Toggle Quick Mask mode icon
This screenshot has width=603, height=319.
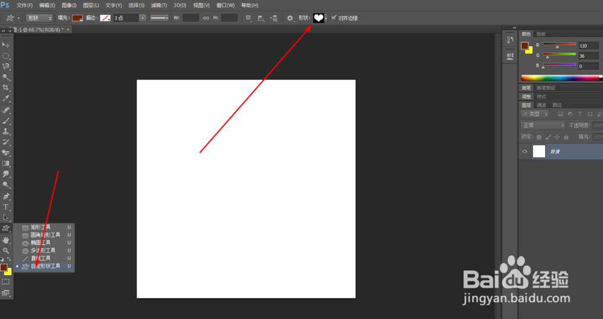[x=5, y=282]
